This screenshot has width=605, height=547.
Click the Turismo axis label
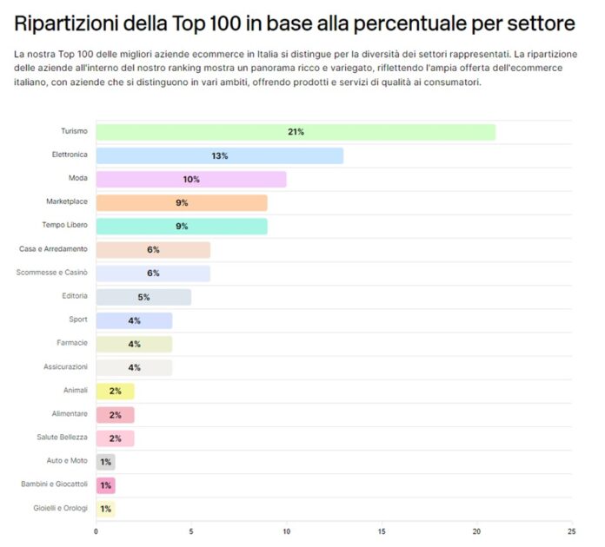coord(74,131)
